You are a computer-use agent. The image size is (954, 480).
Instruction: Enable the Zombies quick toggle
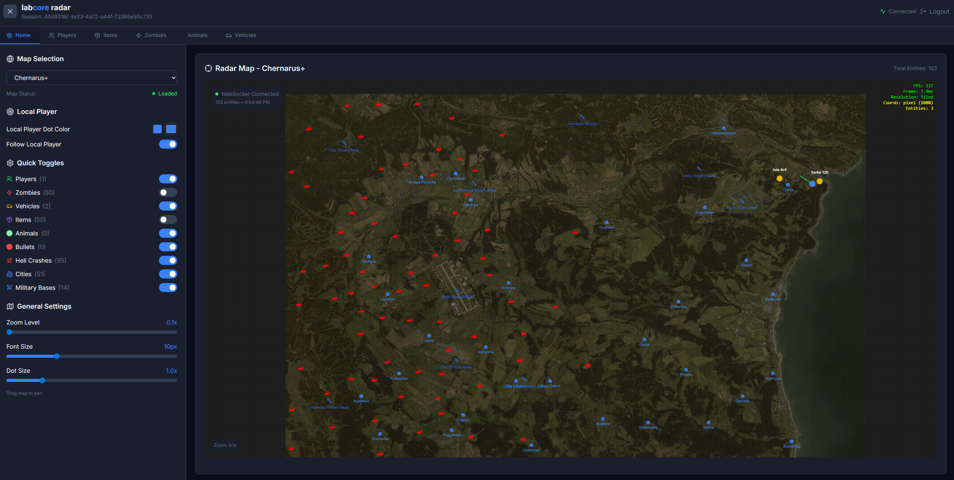click(168, 192)
